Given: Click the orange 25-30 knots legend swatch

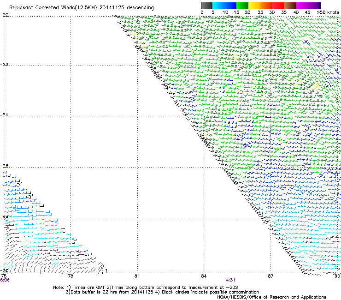Looking at the screenshot, I should (x=266, y=6).
